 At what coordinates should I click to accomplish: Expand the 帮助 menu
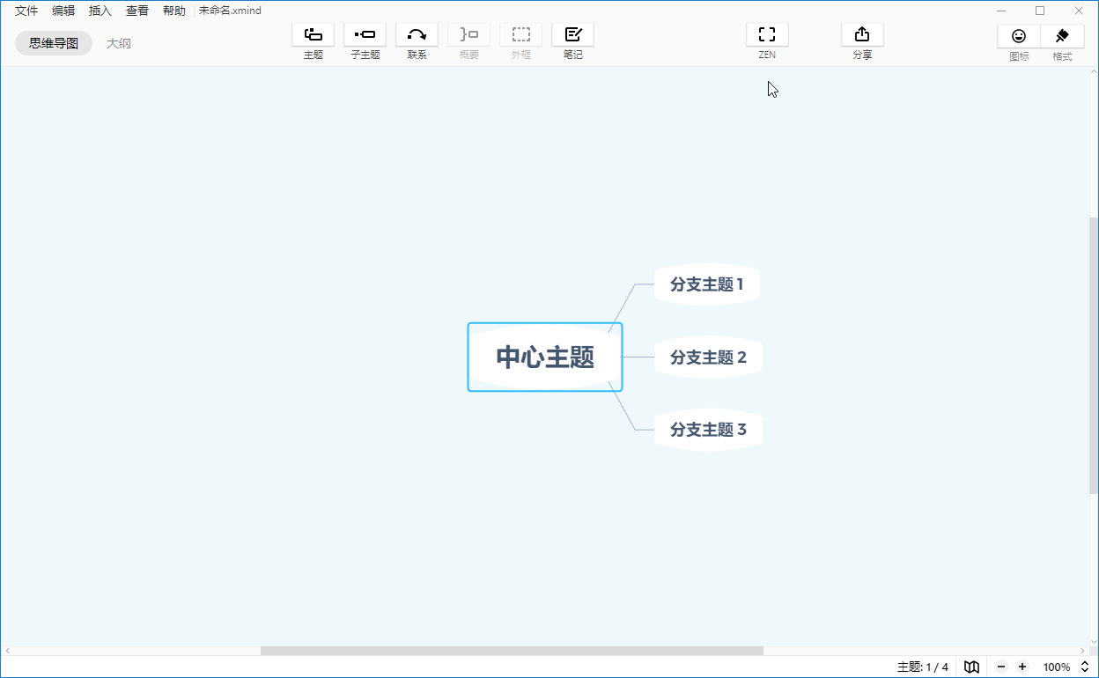coord(174,11)
